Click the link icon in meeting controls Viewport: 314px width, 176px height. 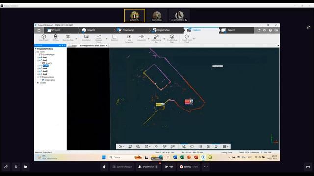6,167
